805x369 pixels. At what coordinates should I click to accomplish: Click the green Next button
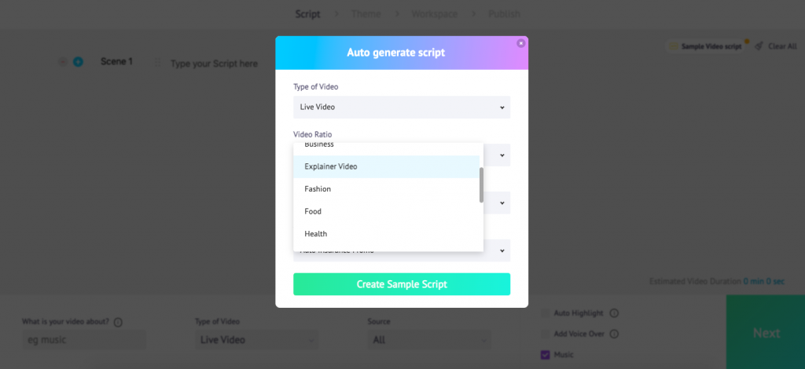(766, 332)
